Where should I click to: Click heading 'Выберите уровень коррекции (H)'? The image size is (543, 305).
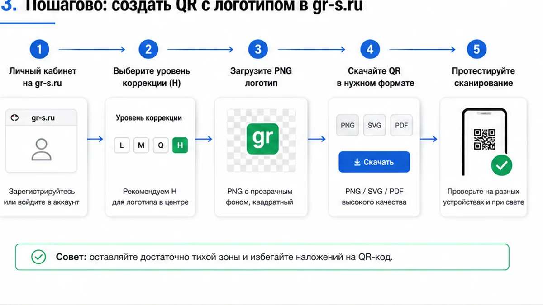(x=152, y=77)
